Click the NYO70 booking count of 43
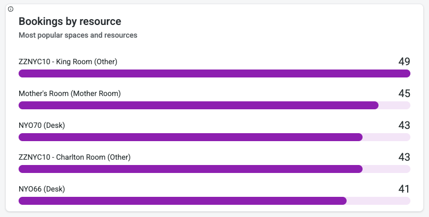Screen dimensions: 429x217 pos(404,125)
